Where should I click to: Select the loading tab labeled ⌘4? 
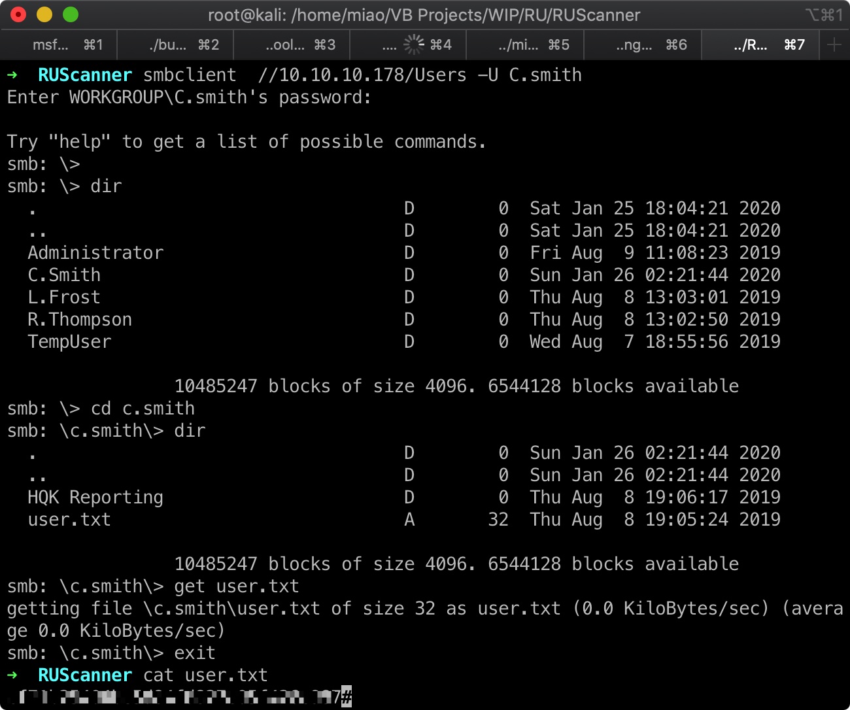409,44
